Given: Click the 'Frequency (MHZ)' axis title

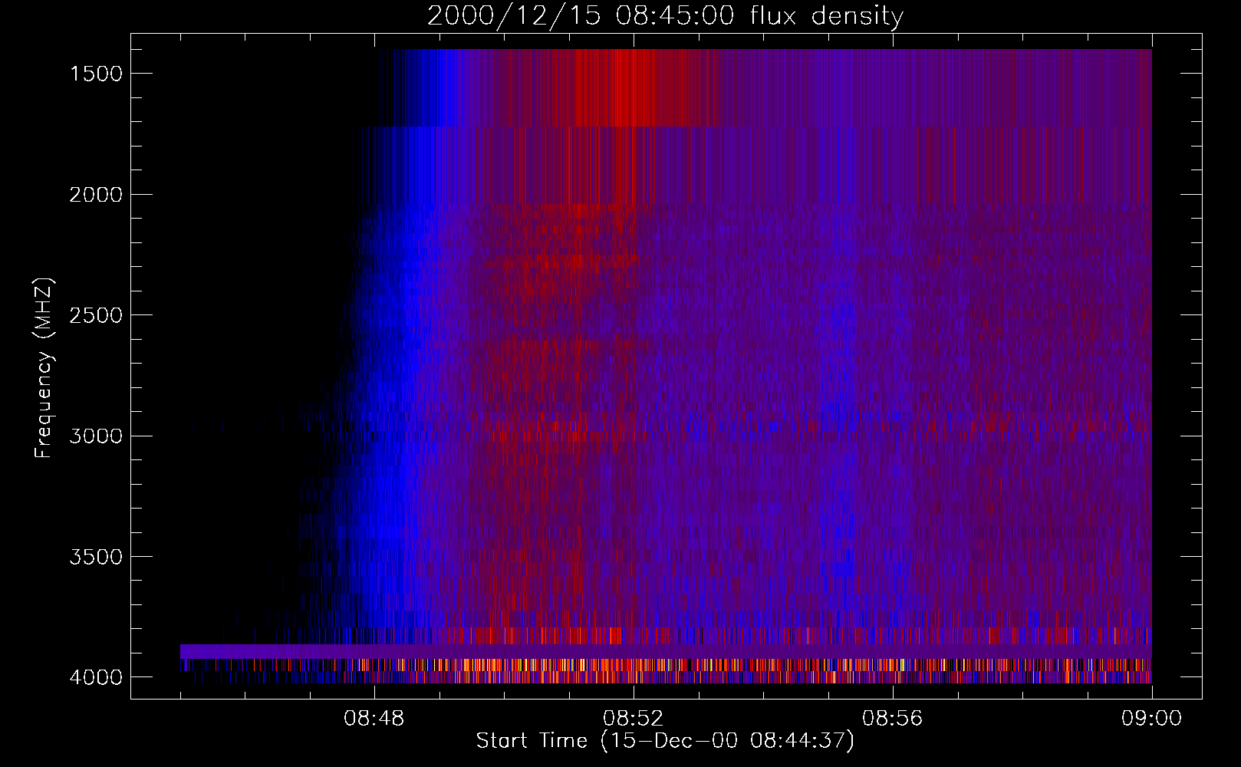Looking at the screenshot, I should pyautogui.click(x=44, y=367).
